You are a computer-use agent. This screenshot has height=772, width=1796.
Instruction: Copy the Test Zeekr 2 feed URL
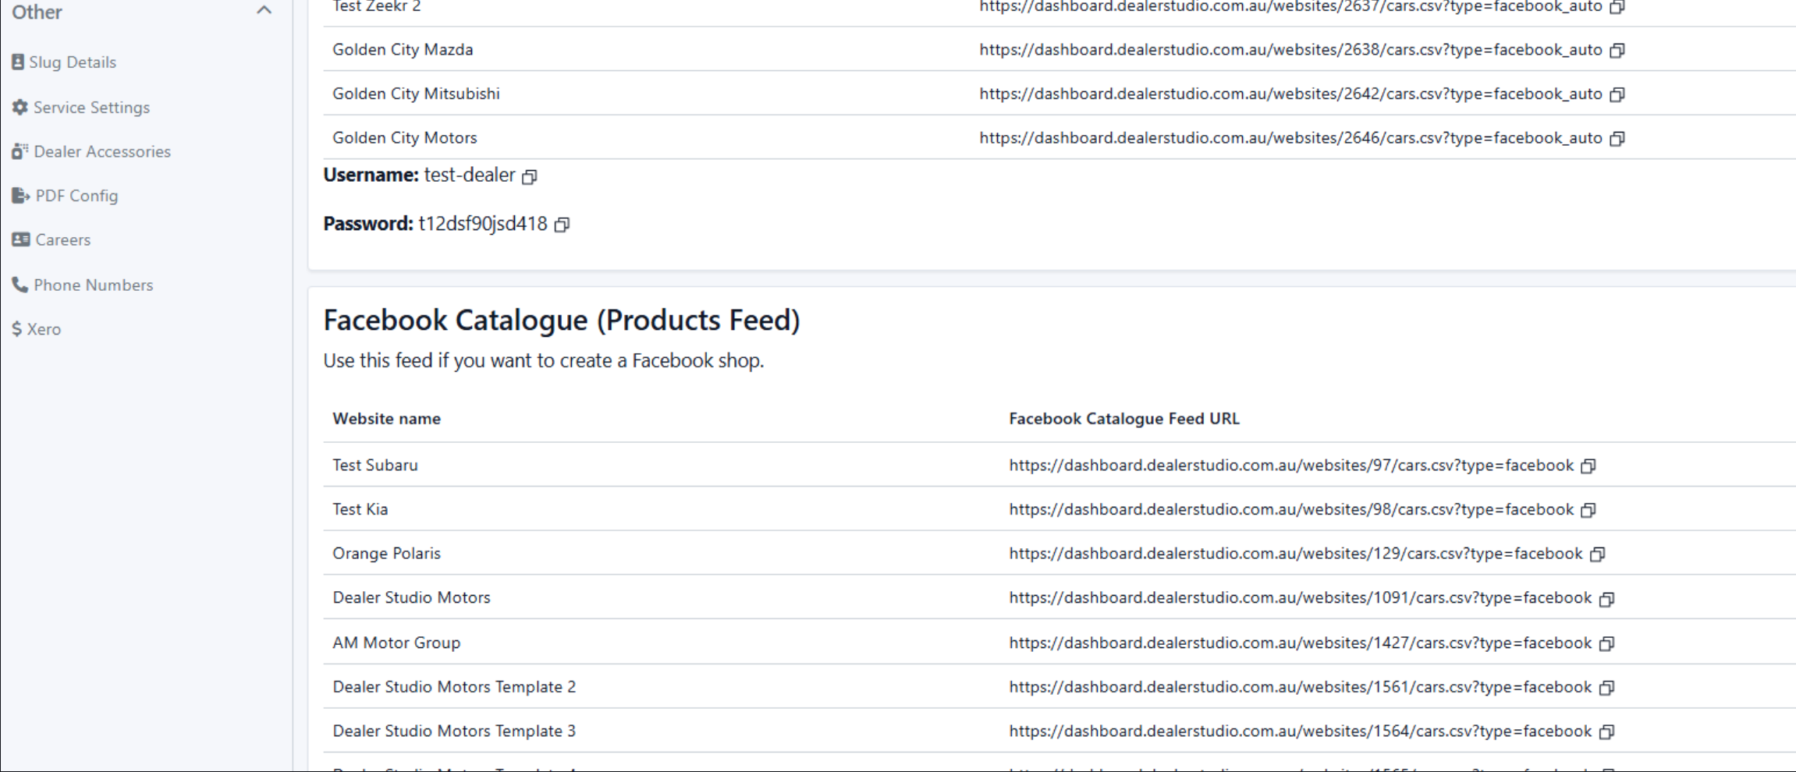point(1617,6)
